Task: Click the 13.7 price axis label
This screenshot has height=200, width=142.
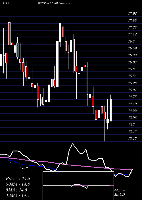Action: tap(131, 125)
